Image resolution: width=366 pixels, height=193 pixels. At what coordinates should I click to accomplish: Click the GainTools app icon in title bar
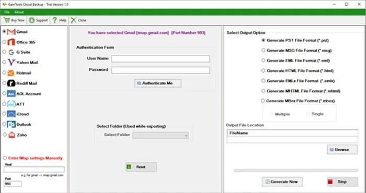(4, 4)
